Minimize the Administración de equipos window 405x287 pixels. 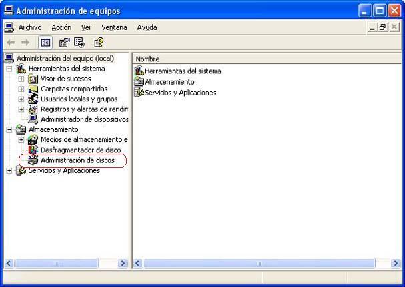point(365,11)
